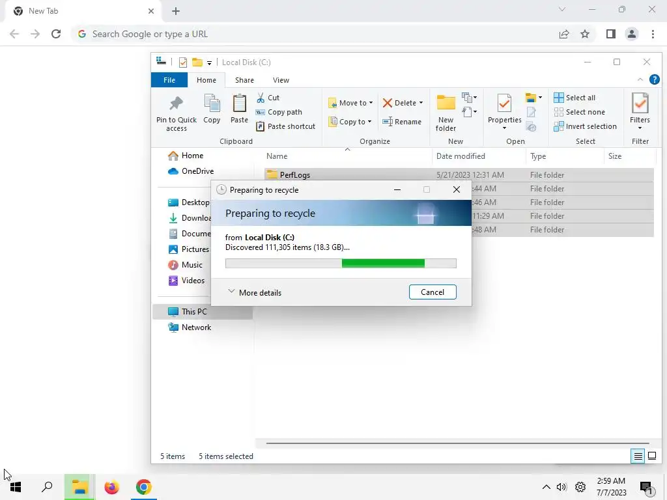Click the horizontal scrollbar in file list

click(x=458, y=443)
